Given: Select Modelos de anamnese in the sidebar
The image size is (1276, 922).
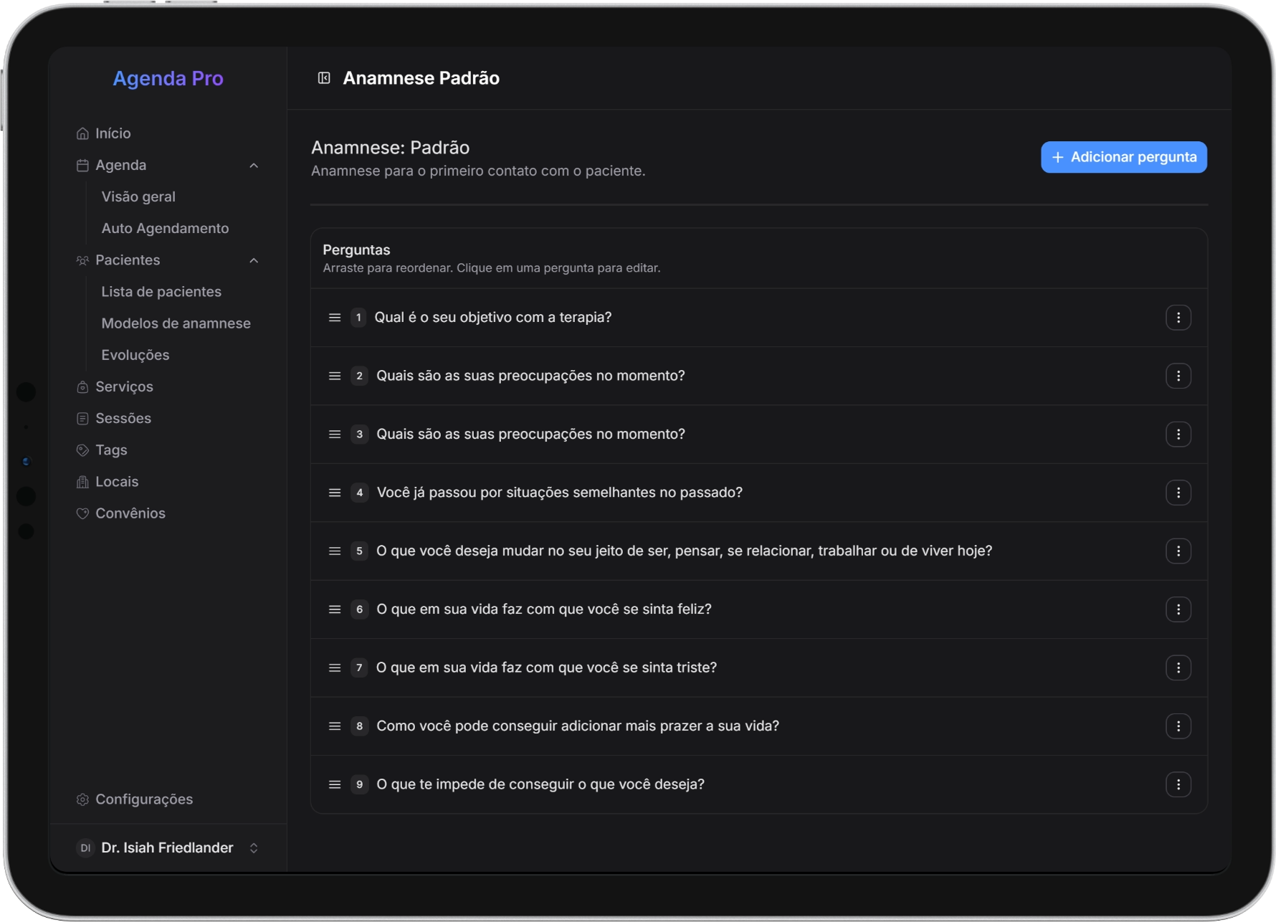Looking at the screenshot, I should [x=176, y=323].
